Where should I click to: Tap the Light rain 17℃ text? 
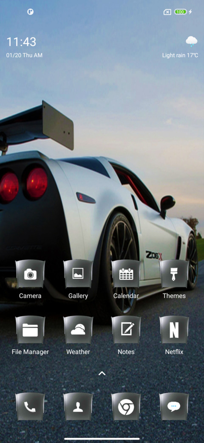pos(180,55)
